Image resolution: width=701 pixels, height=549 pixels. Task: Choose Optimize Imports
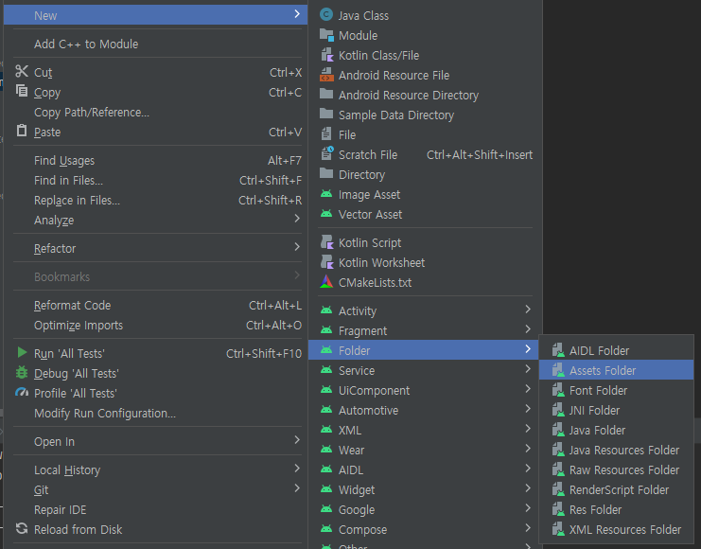(155, 326)
